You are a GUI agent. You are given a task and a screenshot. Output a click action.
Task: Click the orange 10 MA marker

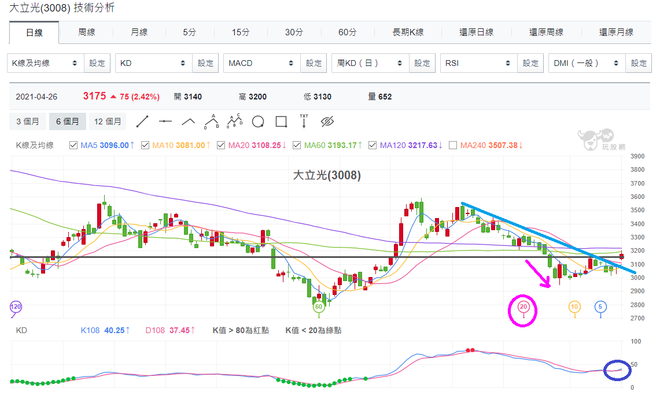(x=574, y=307)
